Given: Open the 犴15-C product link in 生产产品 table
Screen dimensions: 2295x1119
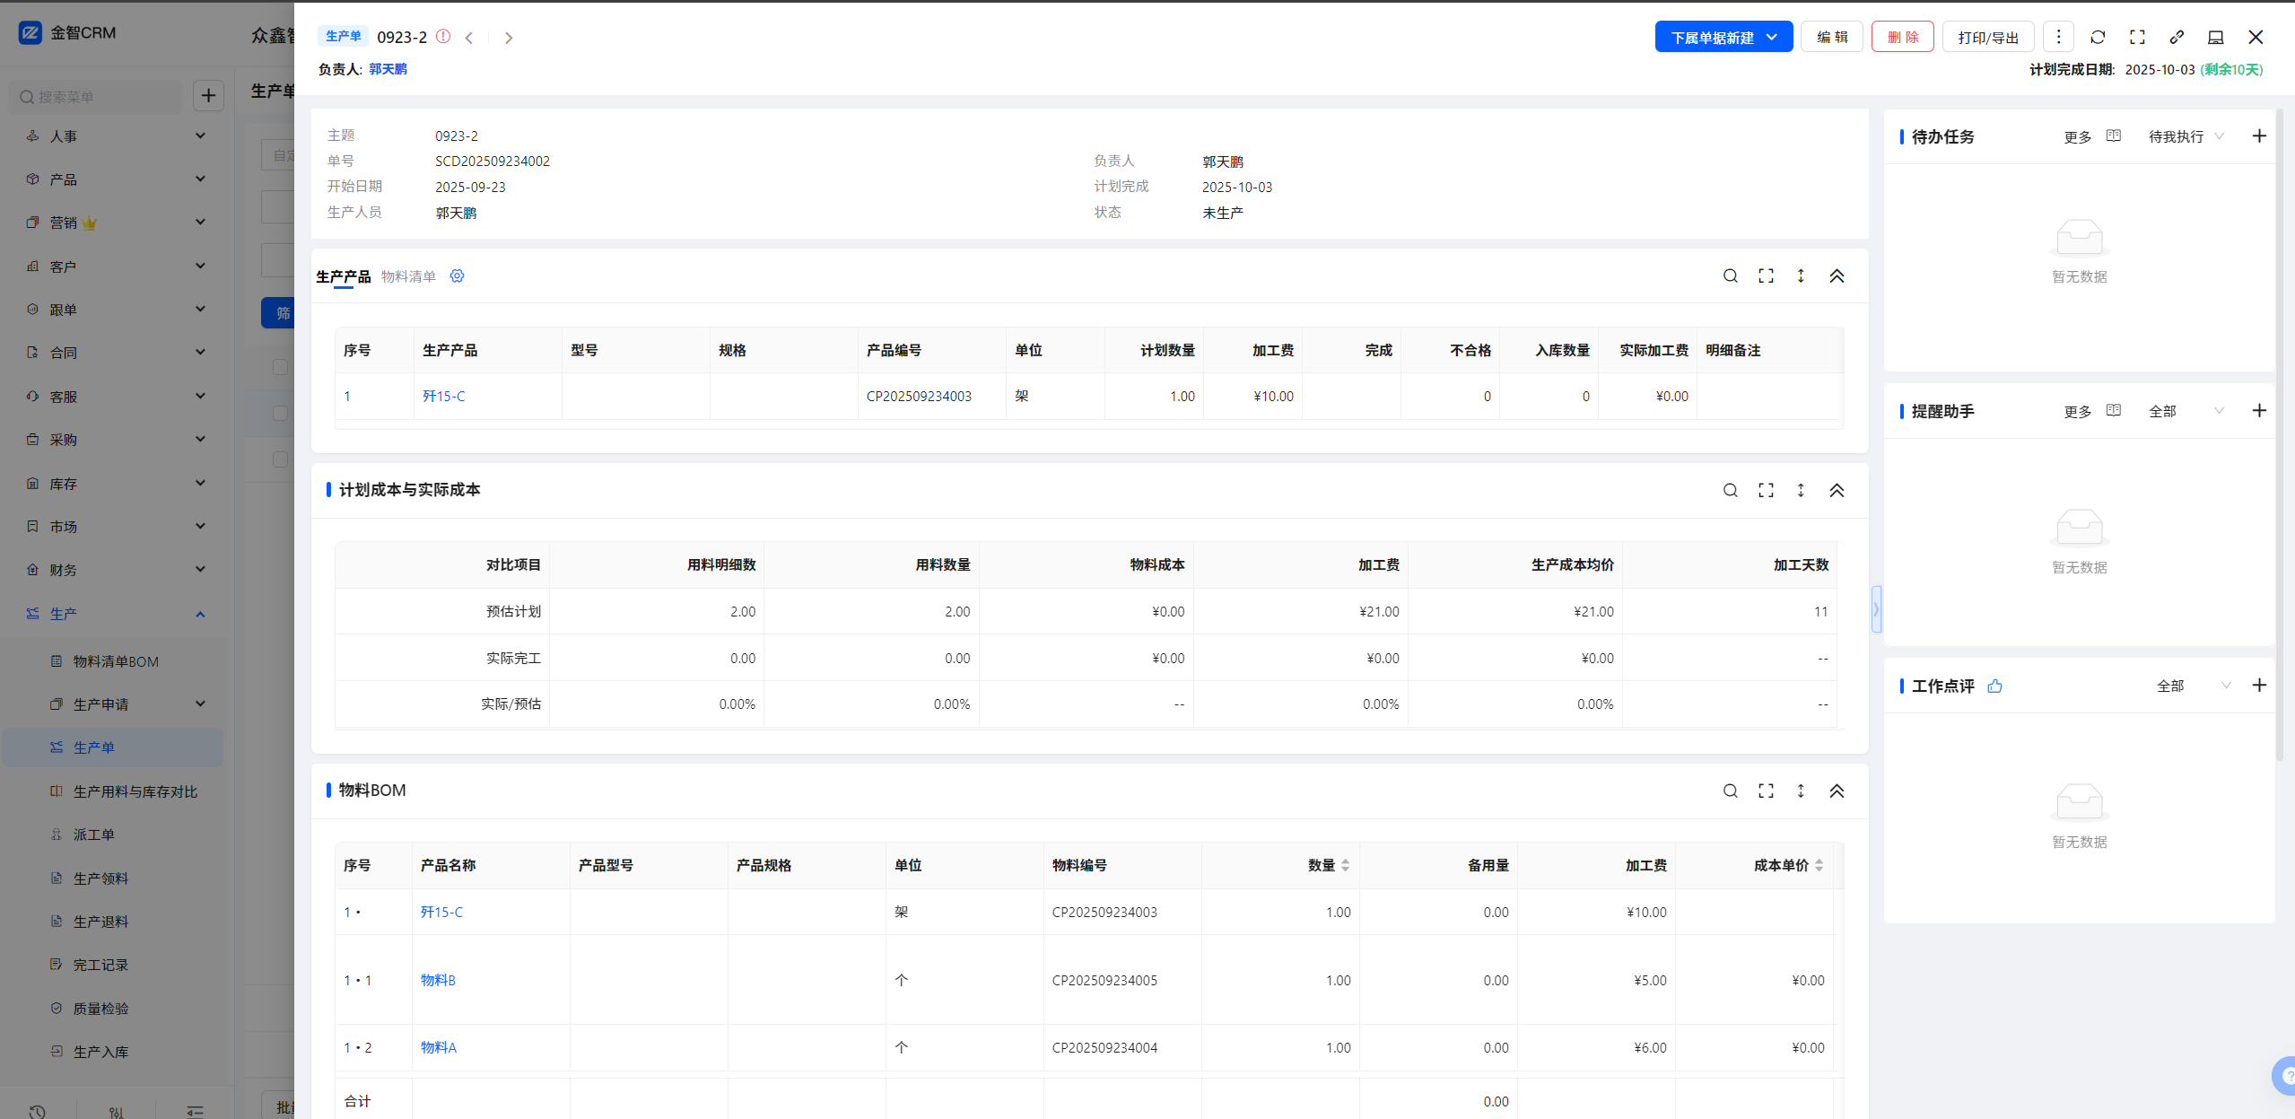Looking at the screenshot, I should coord(443,396).
